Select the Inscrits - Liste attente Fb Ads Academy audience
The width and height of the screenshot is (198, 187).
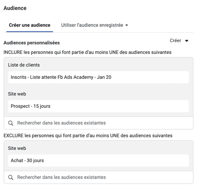click(99, 77)
